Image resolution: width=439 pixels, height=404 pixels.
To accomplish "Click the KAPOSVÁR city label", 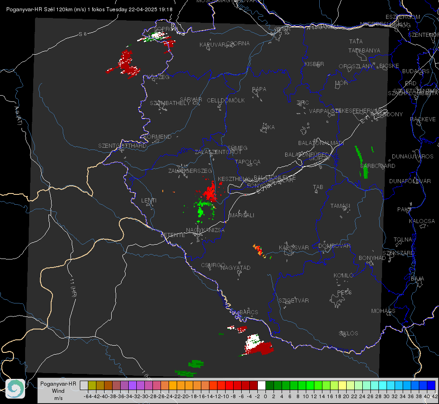I will pyautogui.click(x=294, y=247).
